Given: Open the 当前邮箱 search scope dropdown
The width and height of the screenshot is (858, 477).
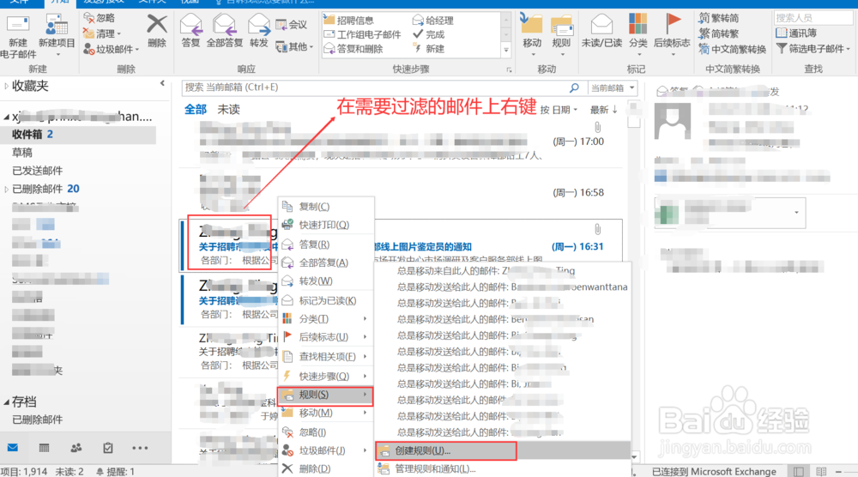Looking at the screenshot, I should (613, 88).
